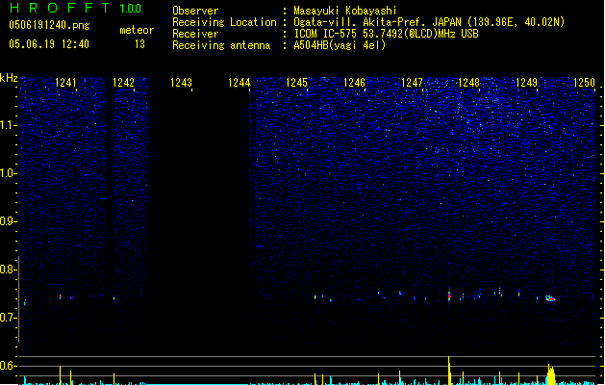Click the HROFFT 1.0.0 title text
605x385 pixels.
76,8
